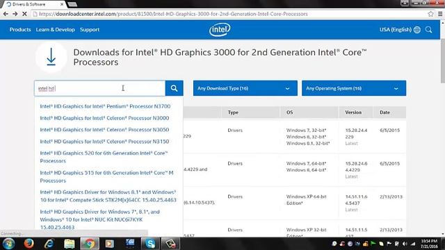The width and height of the screenshot is (445, 250).
Task: Click the Type column header
Action: click(x=233, y=112)
